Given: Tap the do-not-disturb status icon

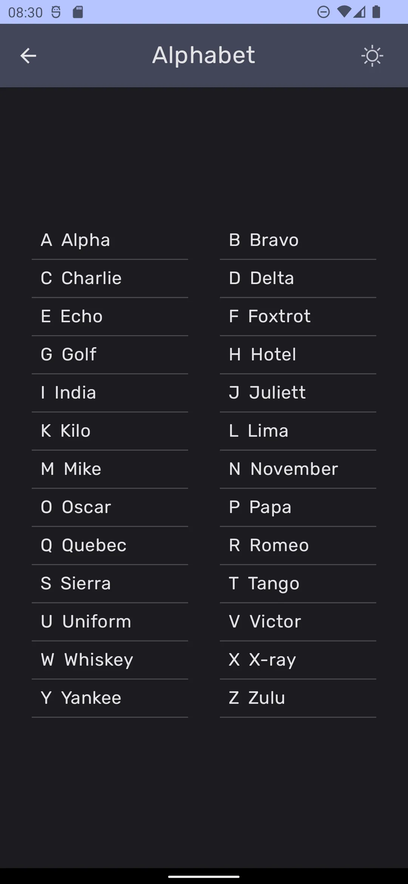Looking at the screenshot, I should [323, 12].
